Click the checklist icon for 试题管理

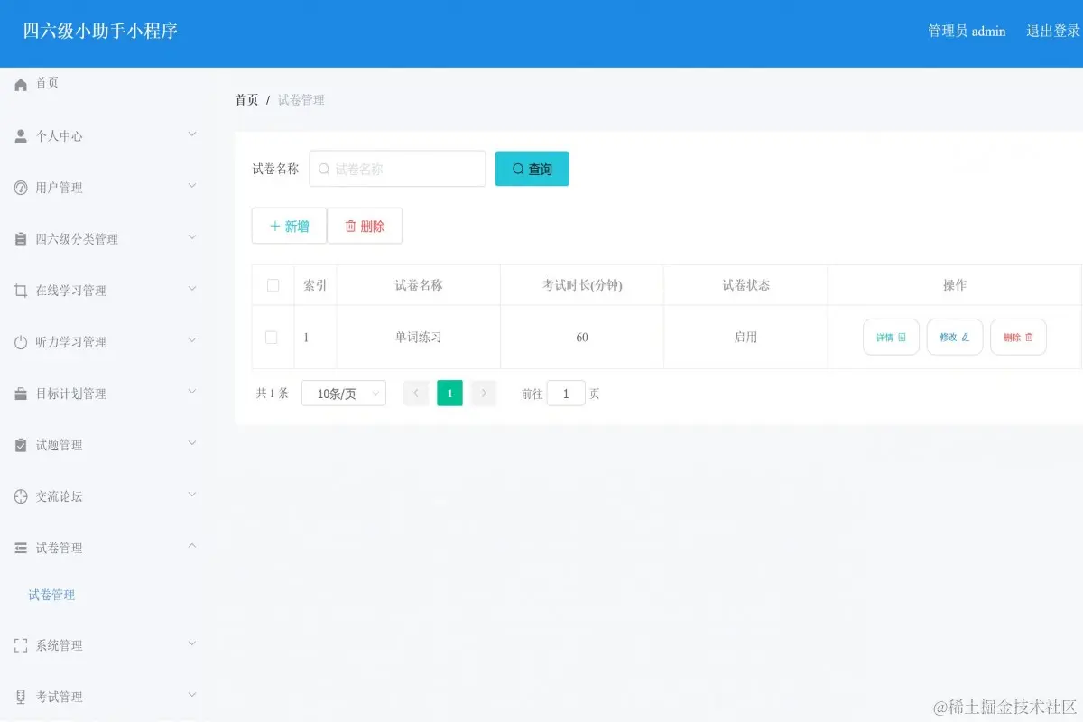click(x=21, y=445)
